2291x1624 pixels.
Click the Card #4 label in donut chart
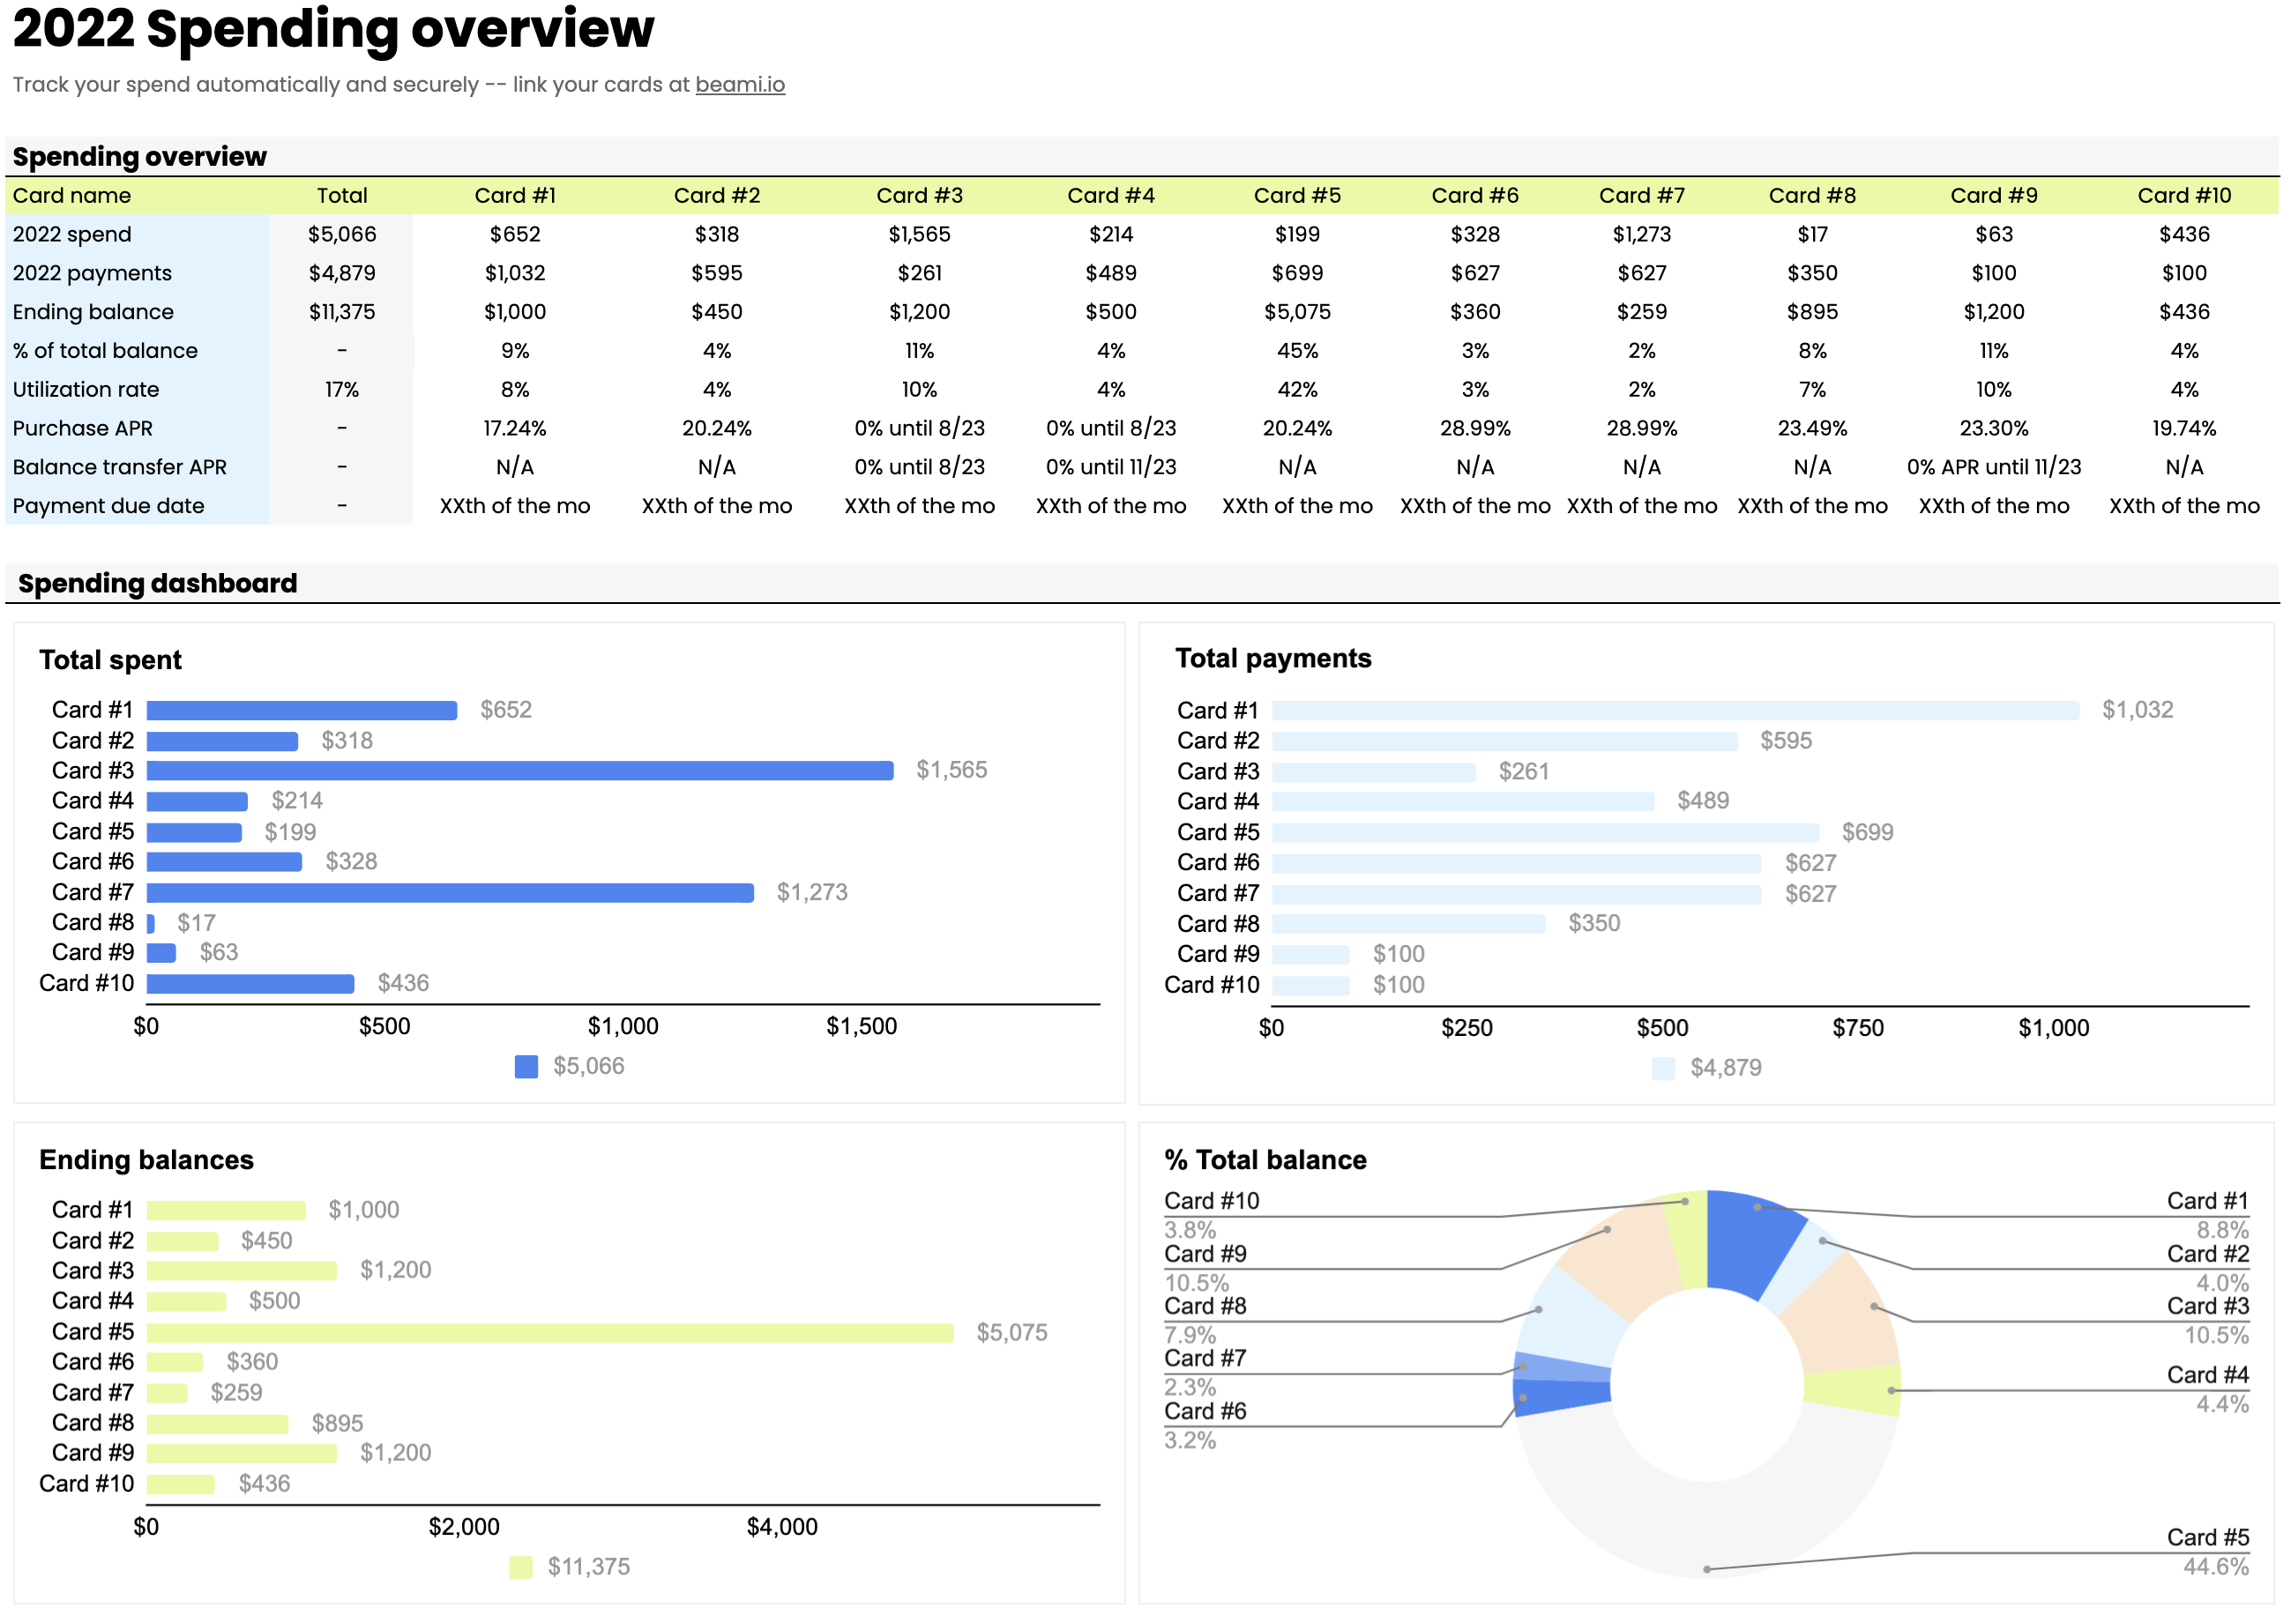2207,1376
